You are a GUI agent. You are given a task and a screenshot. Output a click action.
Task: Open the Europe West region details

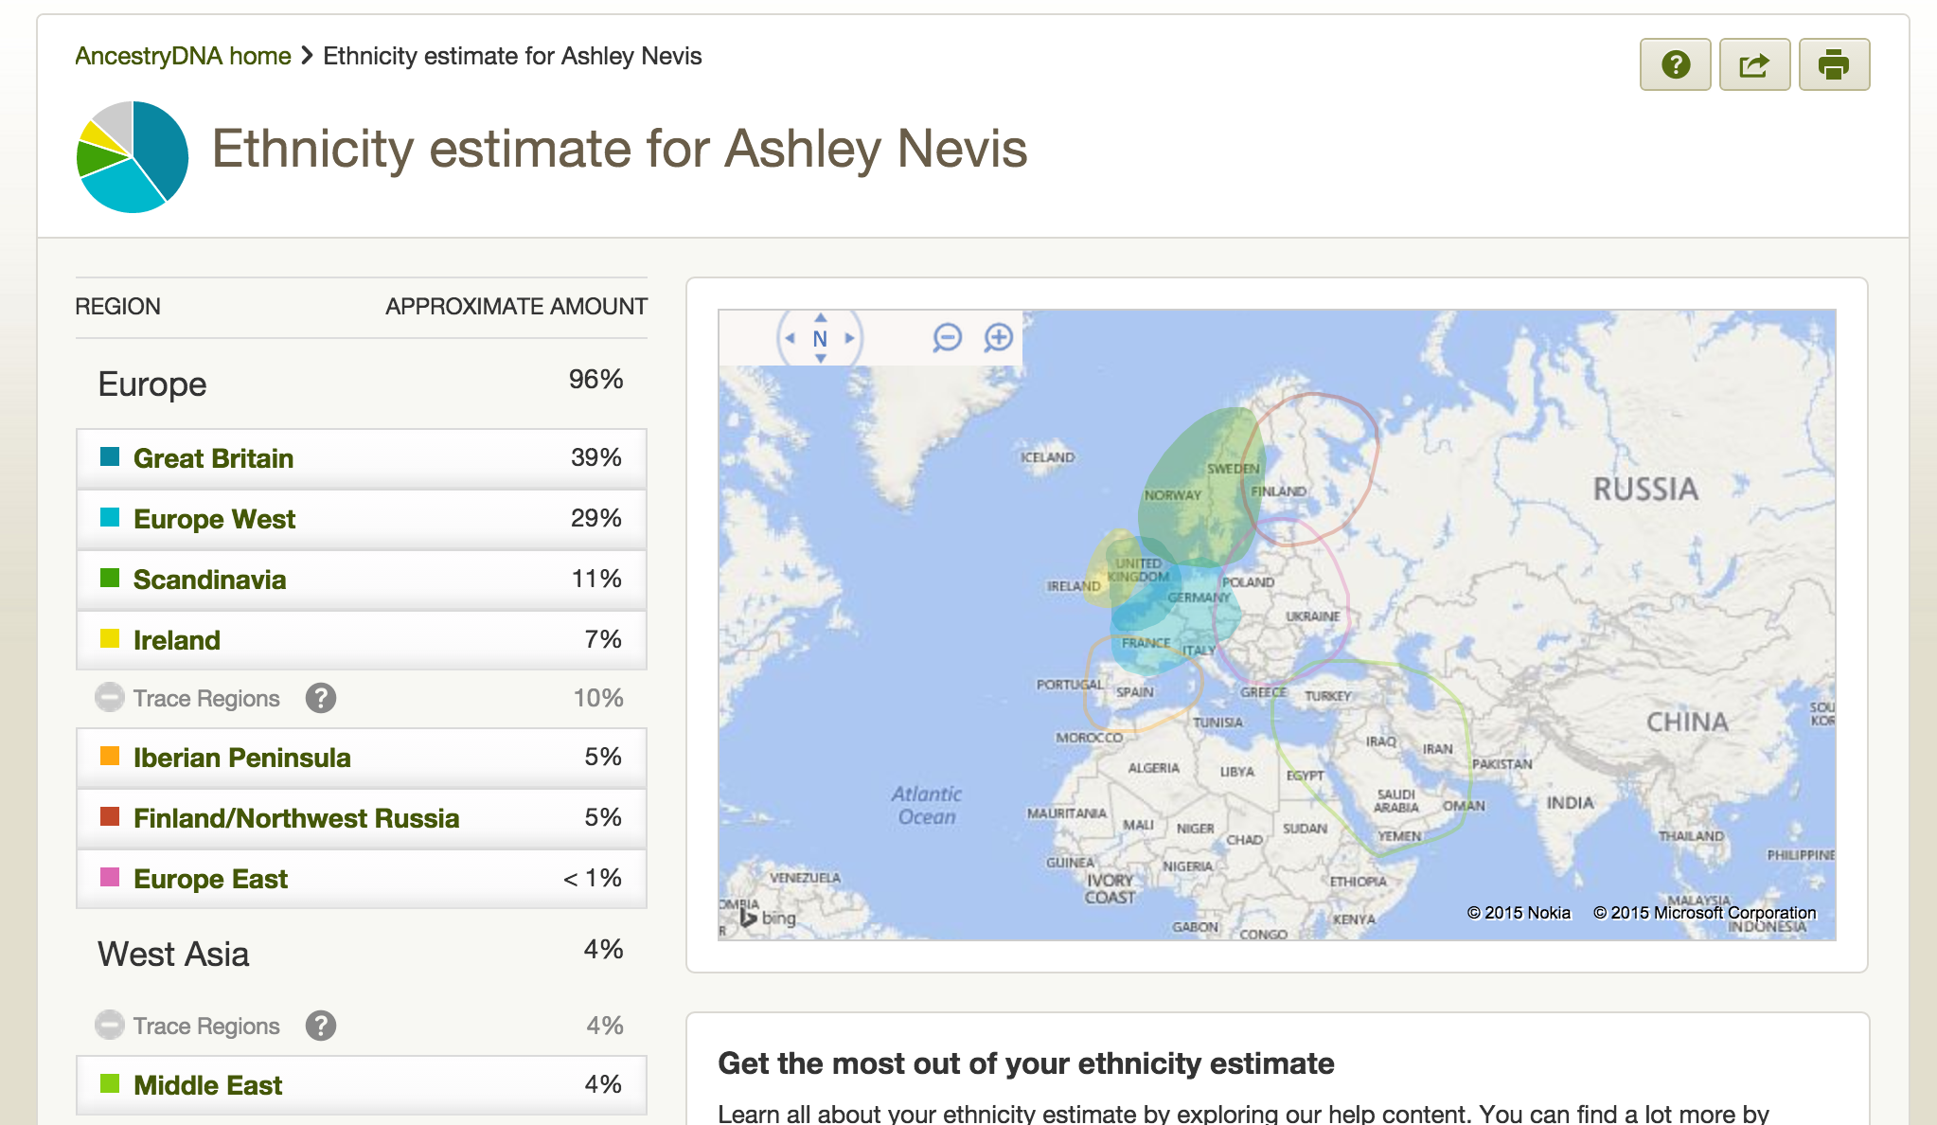pos(362,519)
